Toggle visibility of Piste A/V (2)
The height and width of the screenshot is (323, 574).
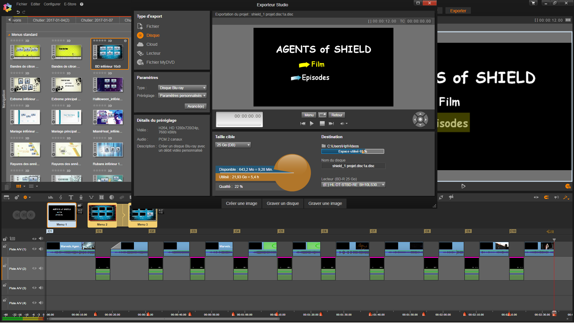click(34, 268)
